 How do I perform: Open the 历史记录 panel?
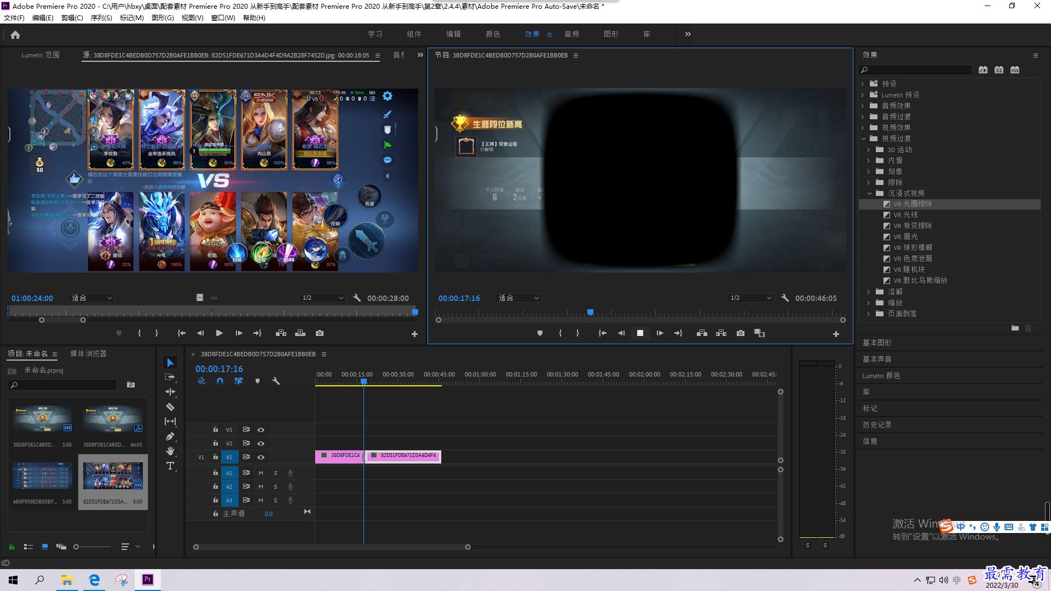[x=877, y=425]
